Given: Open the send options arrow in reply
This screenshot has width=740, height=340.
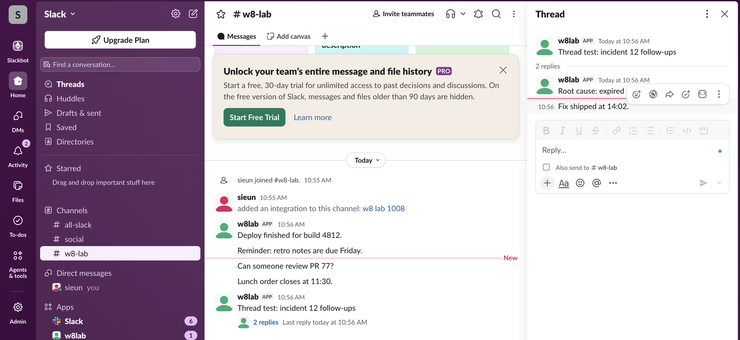Looking at the screenshot, I should 719,183.
